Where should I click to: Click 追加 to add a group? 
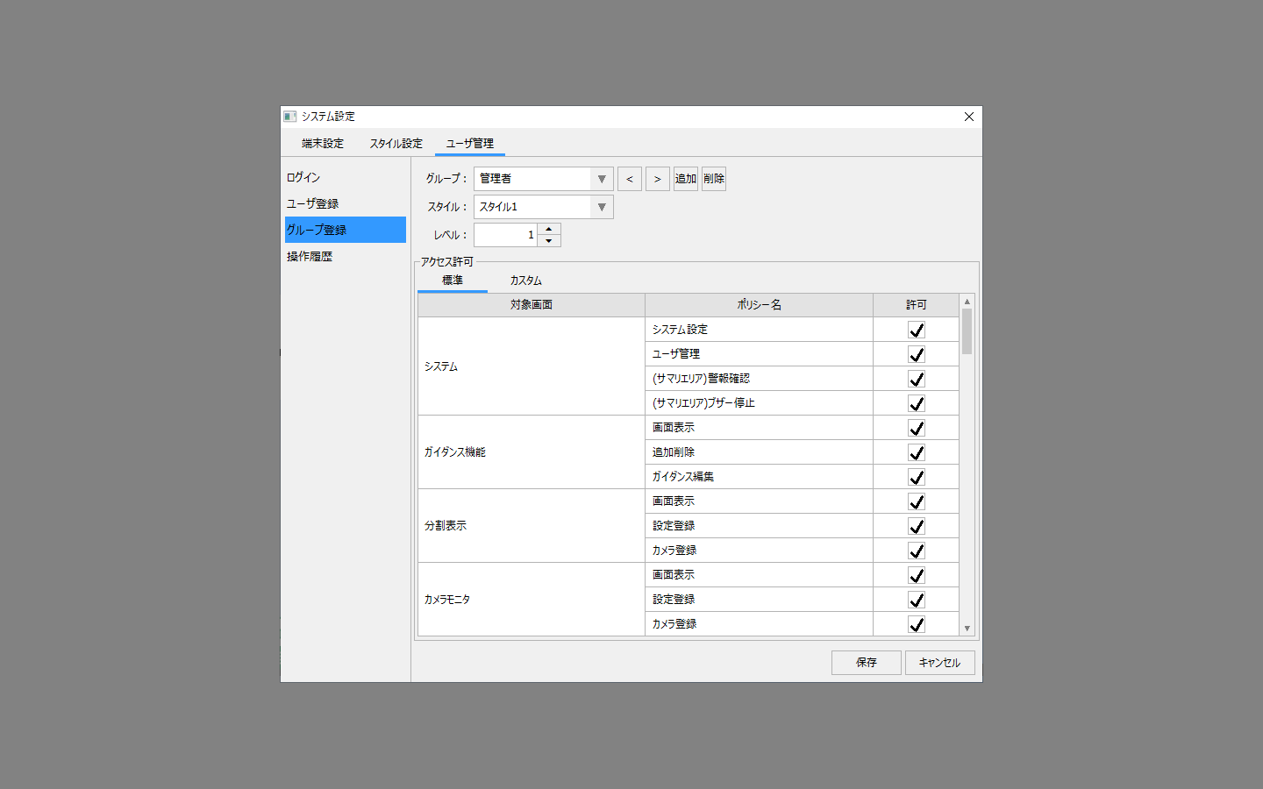coord(685,179)
